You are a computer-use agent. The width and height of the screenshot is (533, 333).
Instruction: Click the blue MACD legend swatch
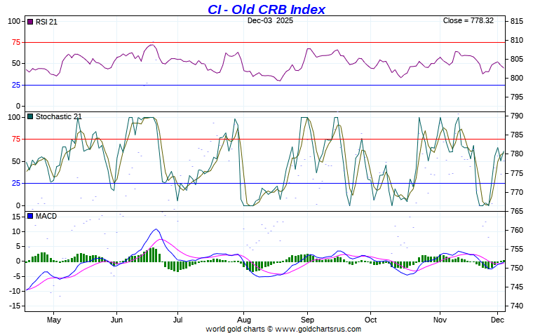pyautogui.click(x=30, y=216)
